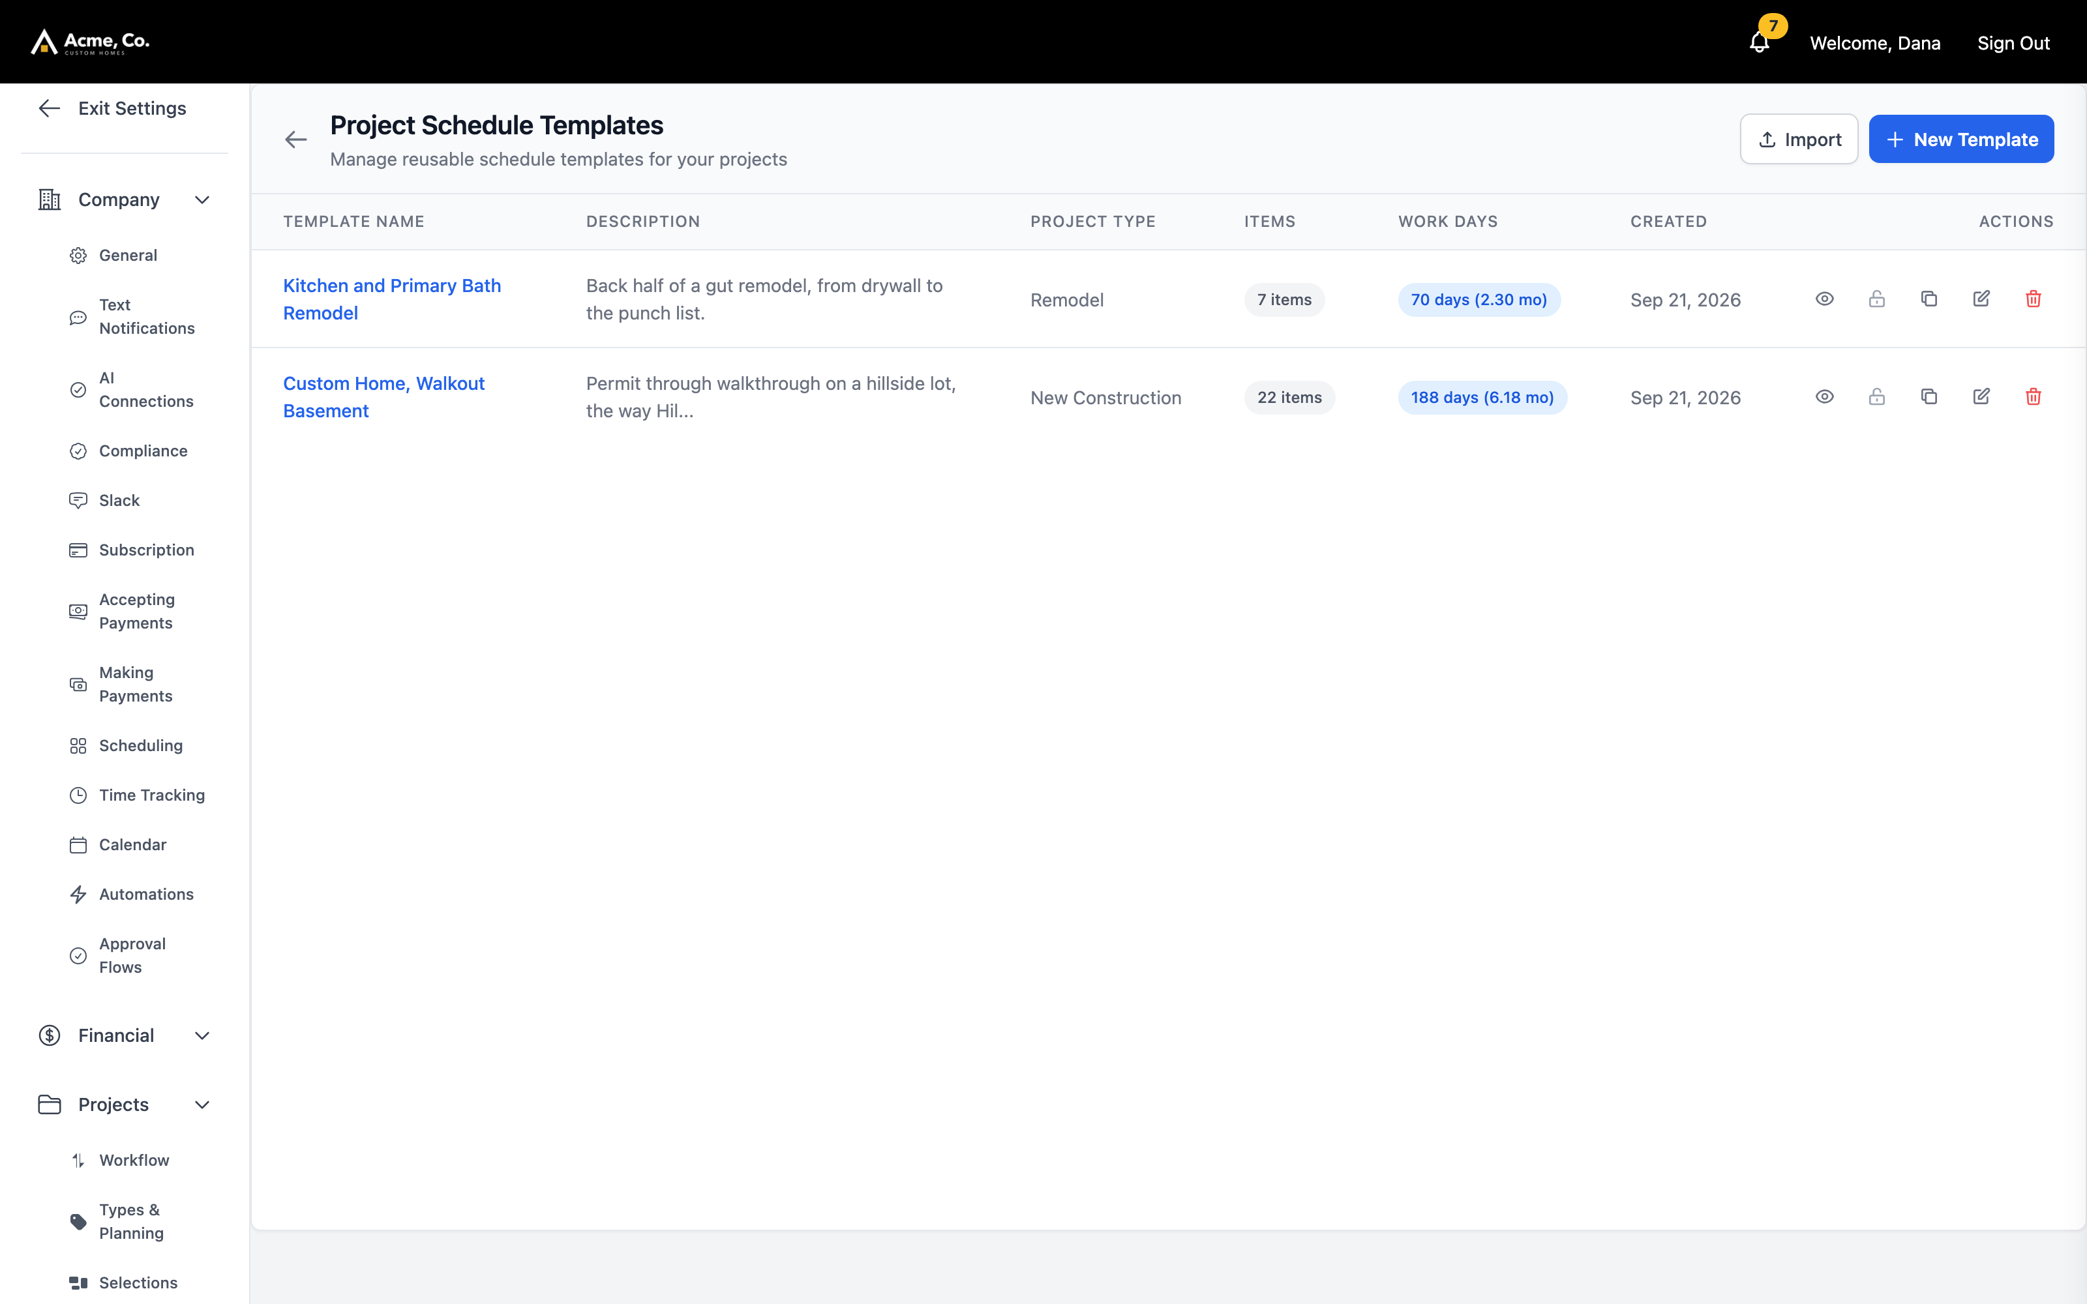Viewport: 2087px width, 1304px height.
Task: Delete the Kitchen and Primary Bath Remodel template
Action: [x=2034, y=299]
